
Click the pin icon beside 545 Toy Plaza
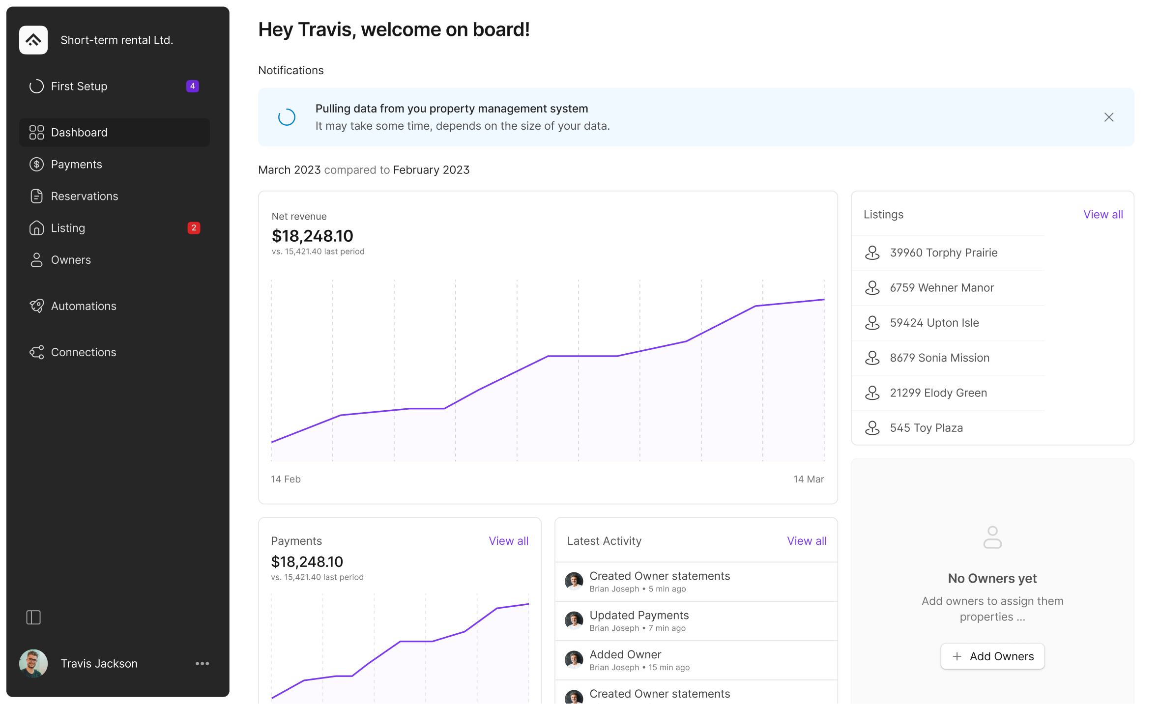[x=872, y=428]
